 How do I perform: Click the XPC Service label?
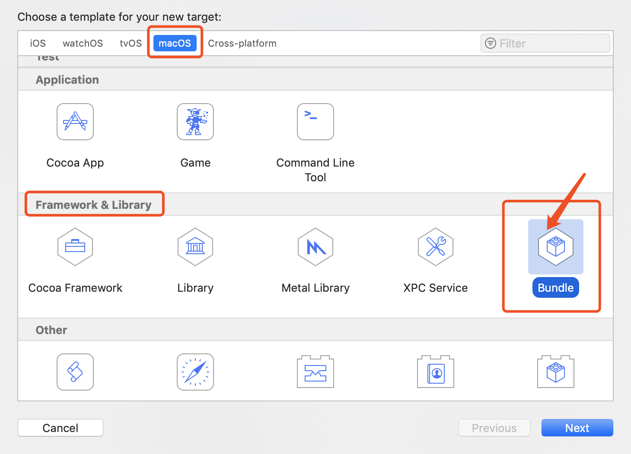point(436,288)
